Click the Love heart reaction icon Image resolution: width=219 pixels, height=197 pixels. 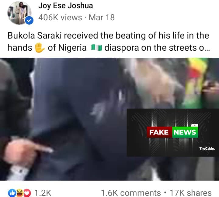click(x=27, y=193)
